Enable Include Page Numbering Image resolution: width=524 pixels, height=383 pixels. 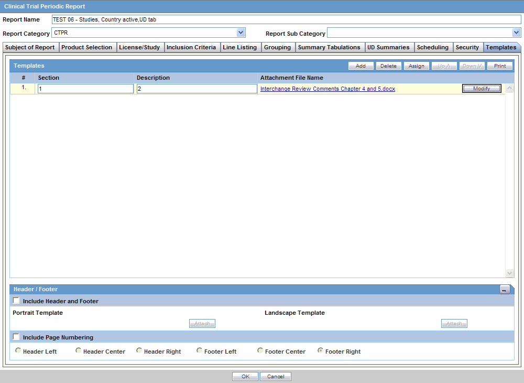[x=16, y=336]
